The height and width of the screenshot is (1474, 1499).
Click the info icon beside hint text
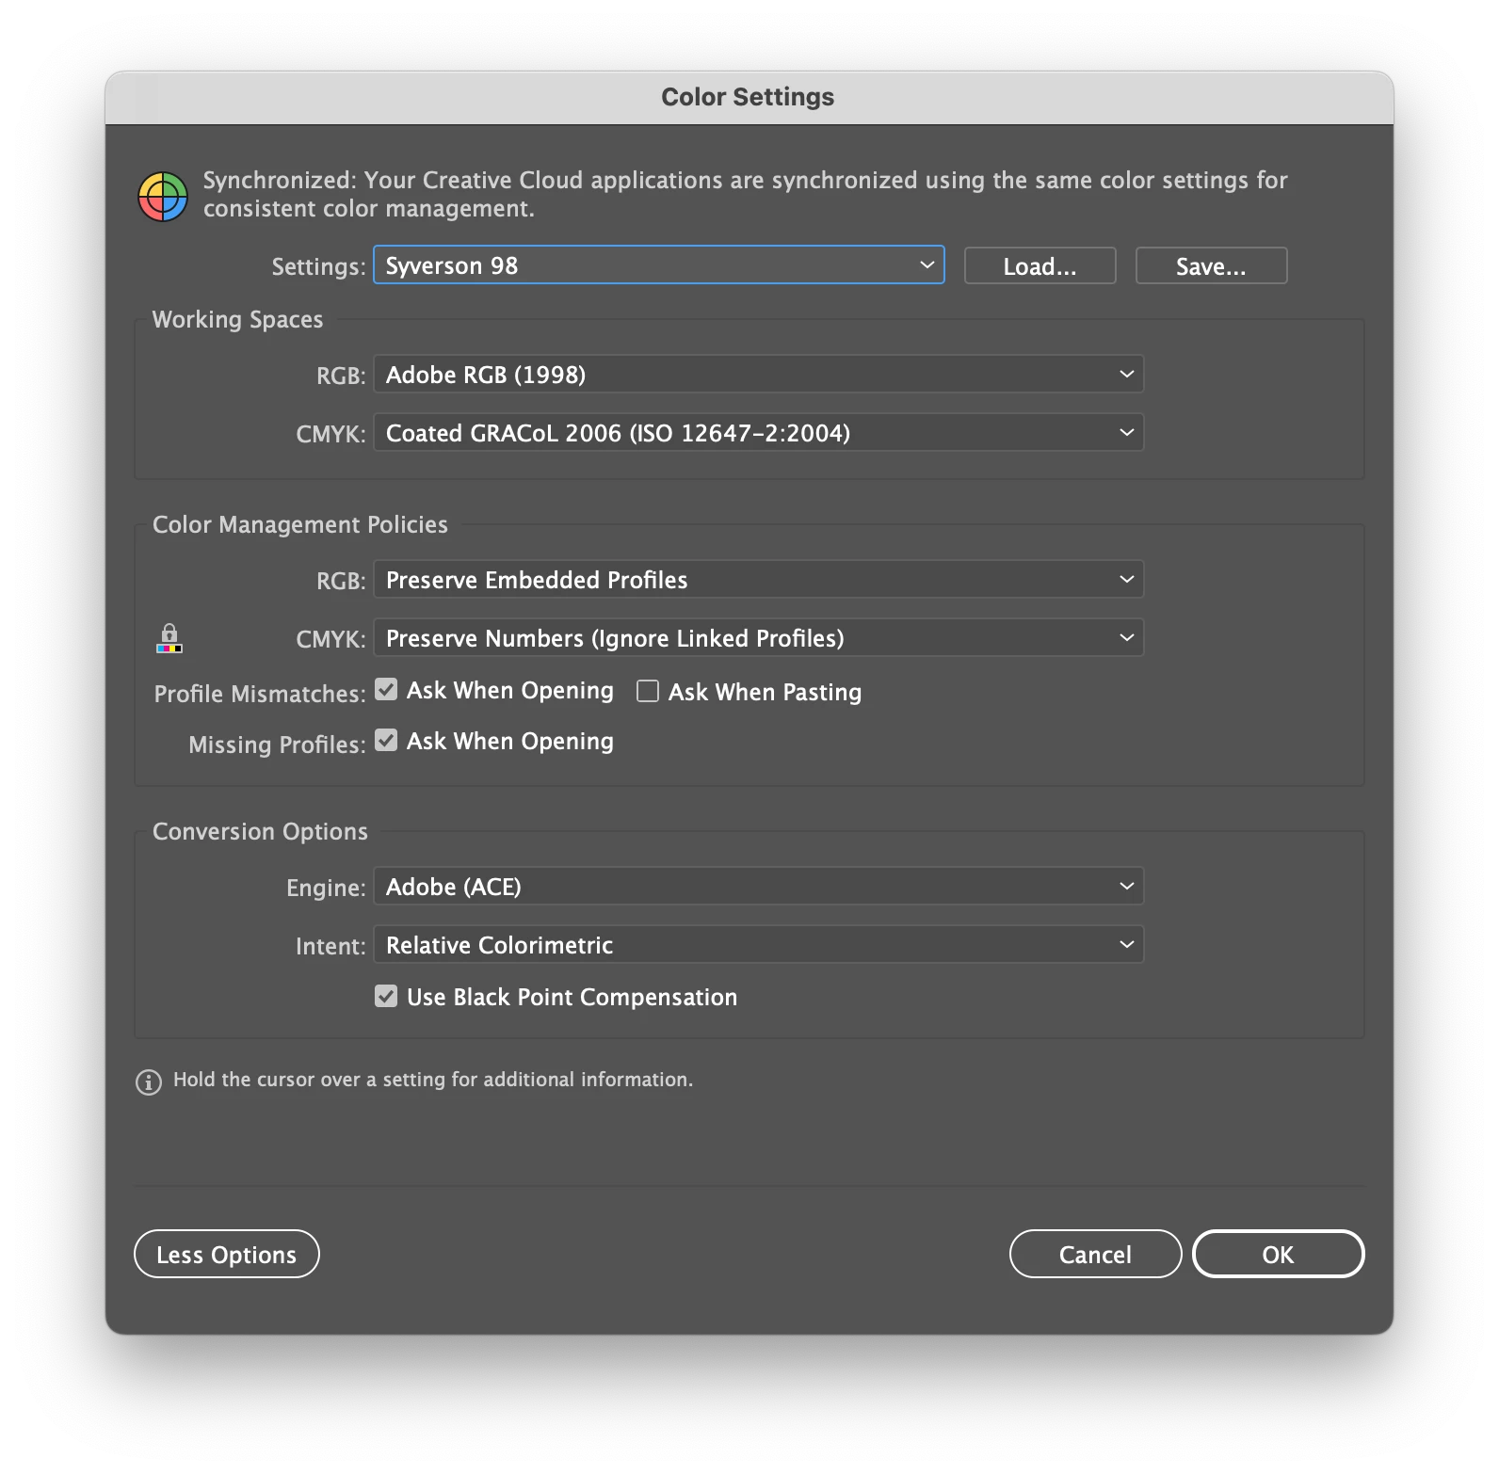pos(149,1081)
